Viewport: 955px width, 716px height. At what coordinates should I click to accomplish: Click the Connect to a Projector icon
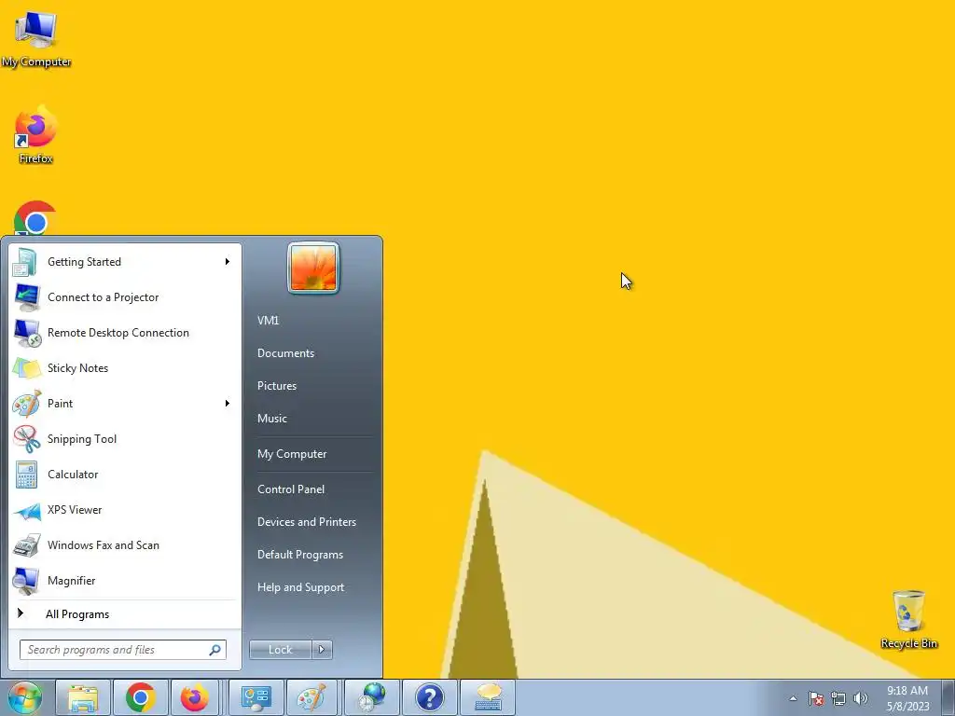pyautogui.click(x=27, y=297)
